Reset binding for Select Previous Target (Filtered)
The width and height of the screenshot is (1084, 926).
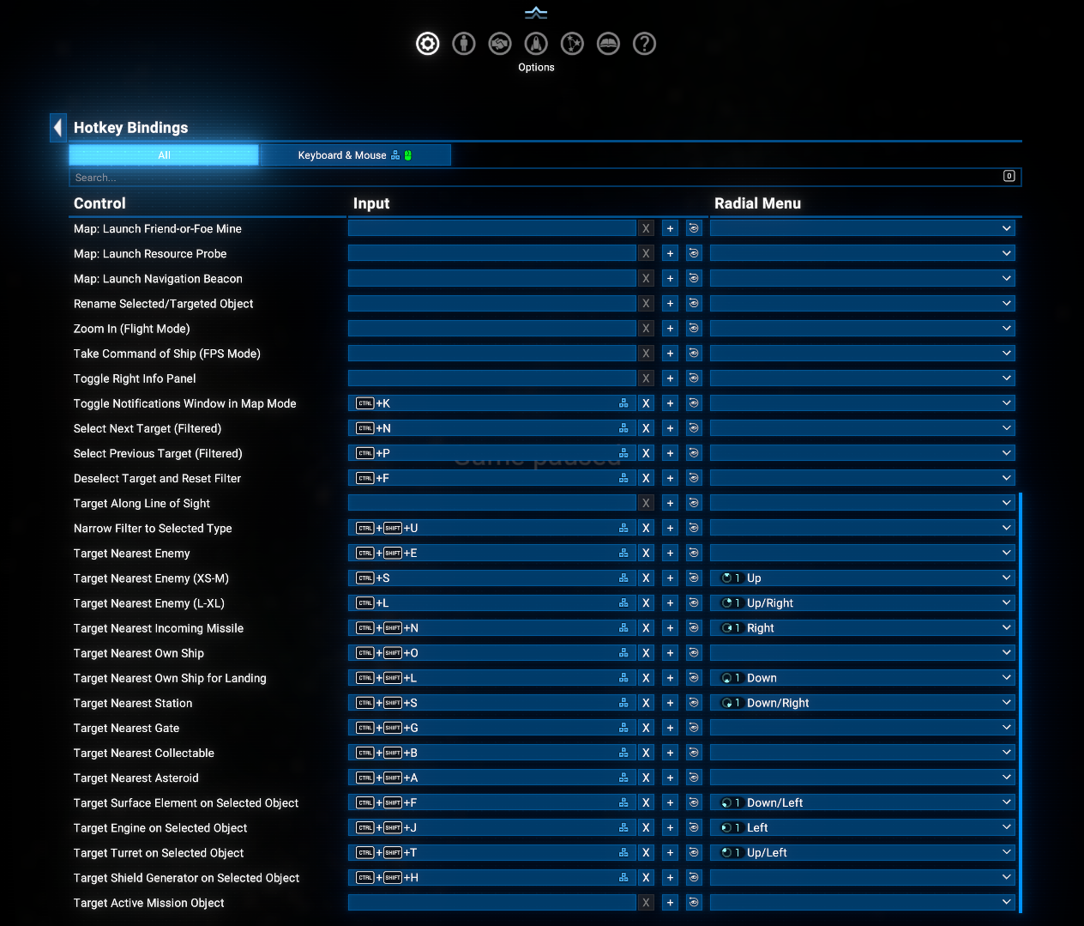pyautogui.click(x=694, y=453)
